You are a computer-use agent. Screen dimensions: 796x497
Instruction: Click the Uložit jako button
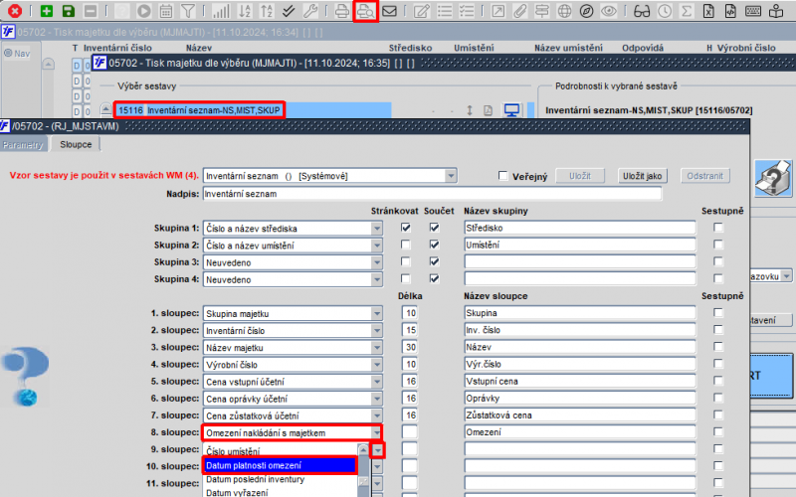(x=642, y=176)
